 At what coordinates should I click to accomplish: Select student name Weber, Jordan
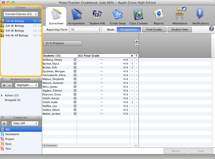click(51, 114)
